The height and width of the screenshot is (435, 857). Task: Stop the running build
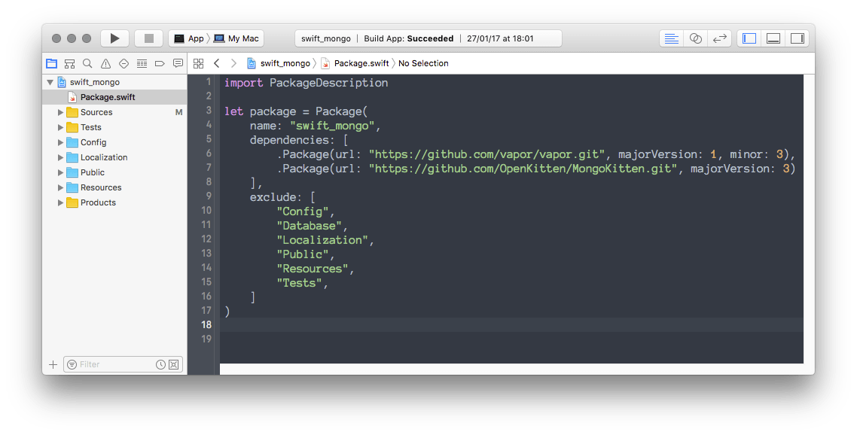pos(148,38)
